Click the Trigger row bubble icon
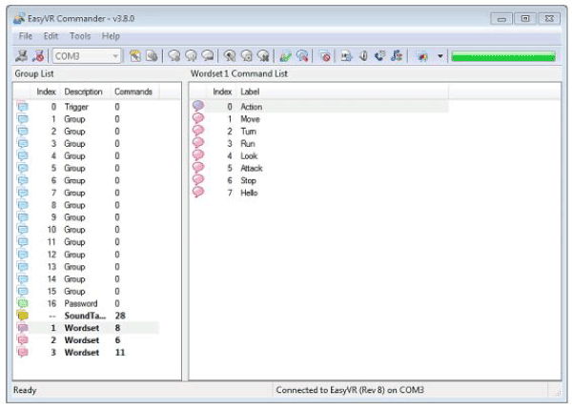This screenshot has height=410, width=572. [23, 107]
